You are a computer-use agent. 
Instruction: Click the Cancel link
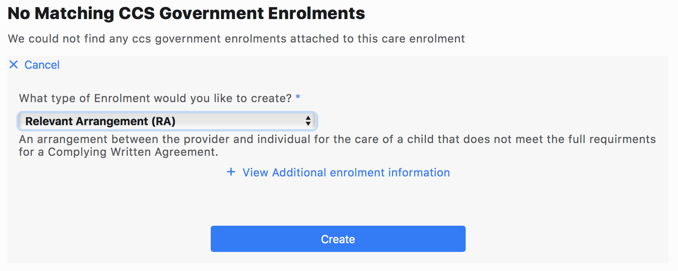(x=42, y=65)
